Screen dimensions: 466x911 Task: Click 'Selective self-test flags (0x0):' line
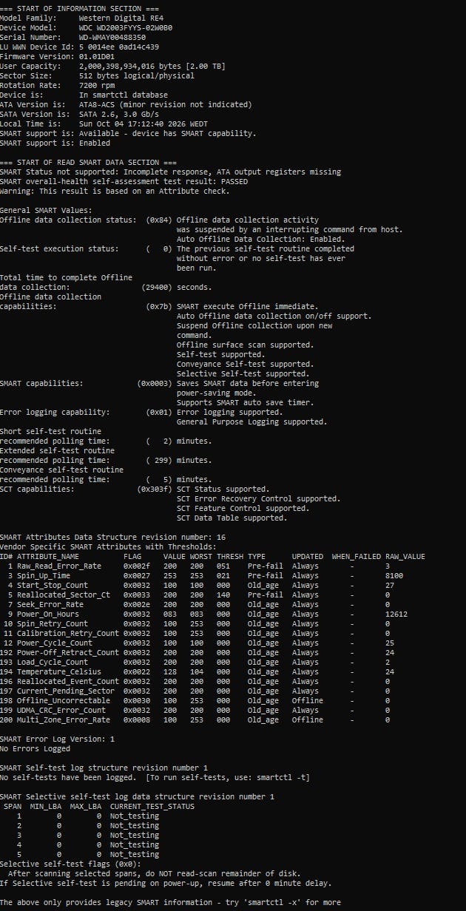[x=70, y=864]
